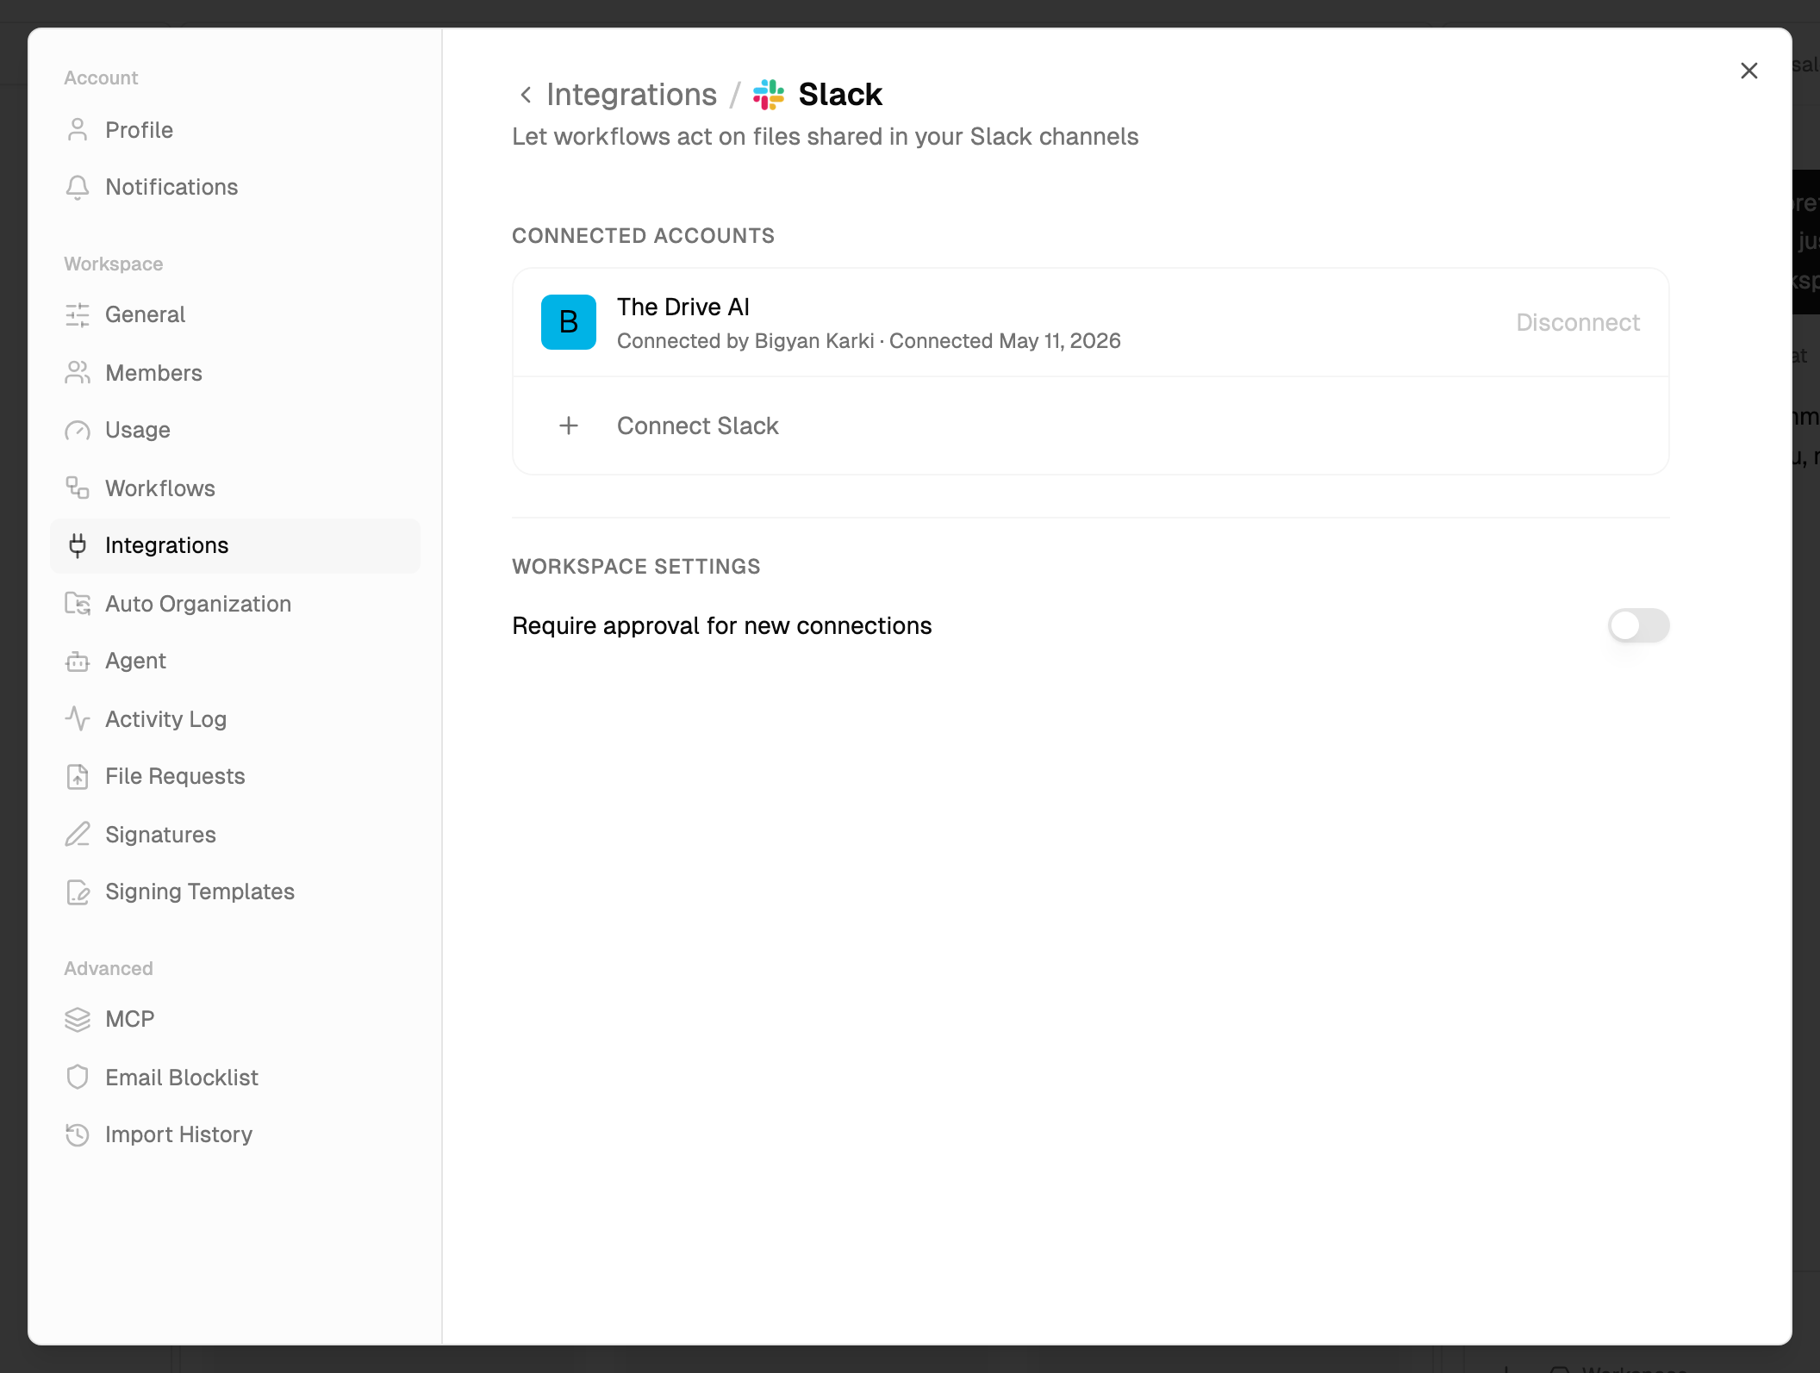Click the Profile person icon
1820x1373 pixels.
[x=78, y=130]
